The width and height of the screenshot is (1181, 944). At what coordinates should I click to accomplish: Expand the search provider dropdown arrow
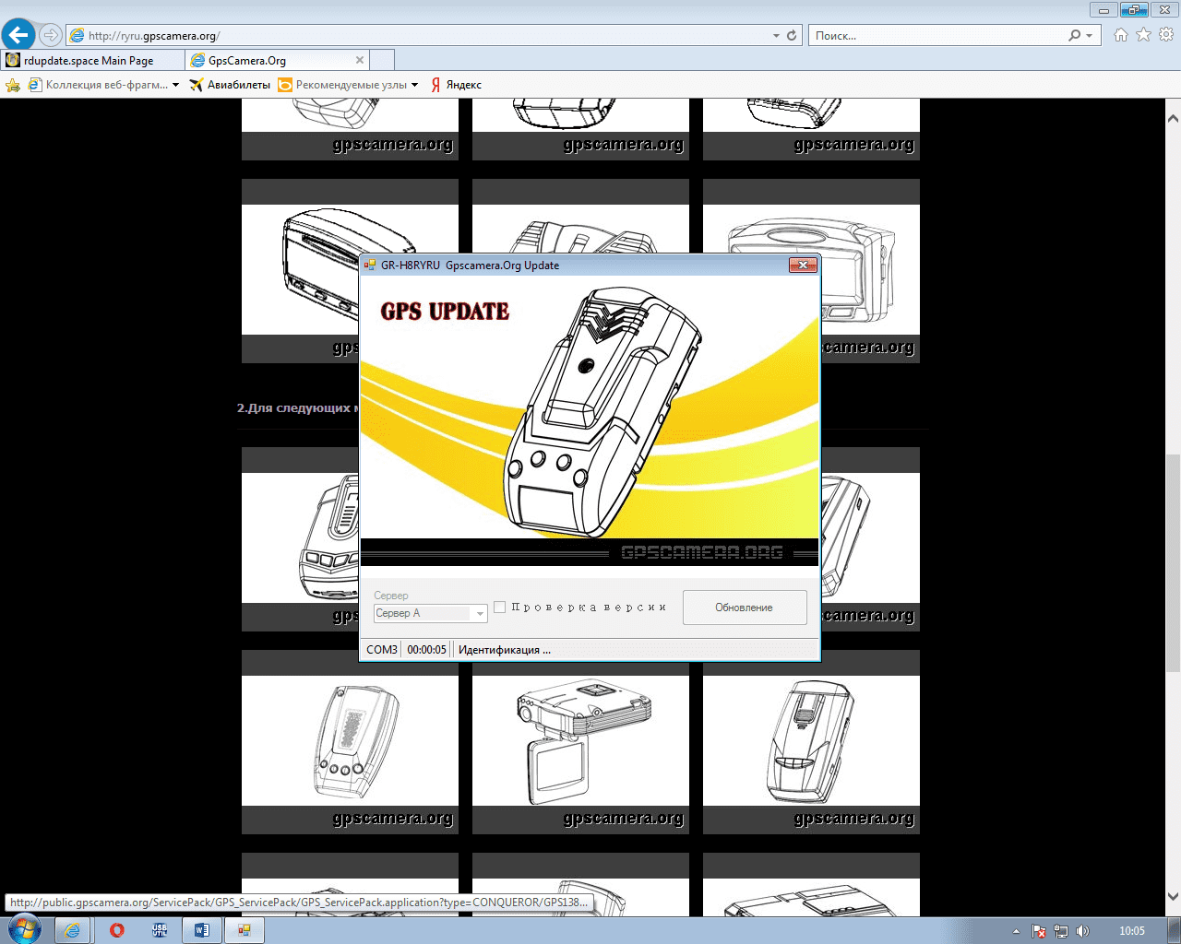1090,36
